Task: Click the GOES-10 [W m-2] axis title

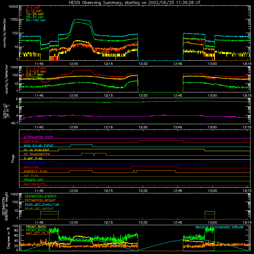Action: pos(6,111)
